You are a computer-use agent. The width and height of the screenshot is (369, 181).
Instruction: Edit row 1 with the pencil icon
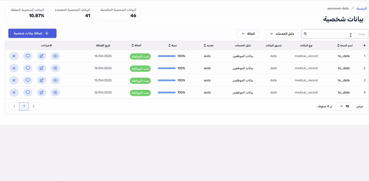(42, 56)
